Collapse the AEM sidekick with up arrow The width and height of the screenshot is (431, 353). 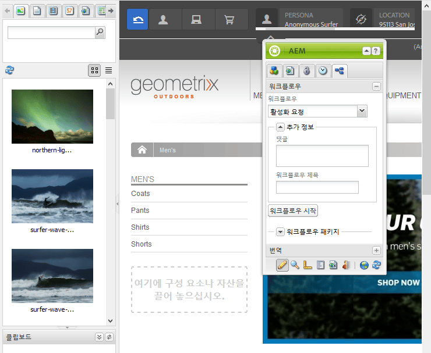pos(366,51)
